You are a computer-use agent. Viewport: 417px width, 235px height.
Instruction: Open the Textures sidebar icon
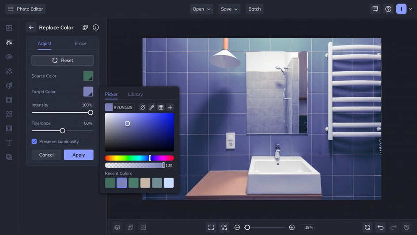pos(9,157)
